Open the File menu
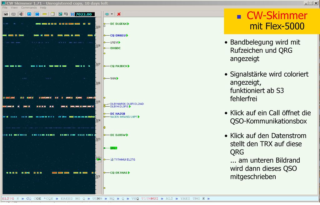 [x=5, y=7]
